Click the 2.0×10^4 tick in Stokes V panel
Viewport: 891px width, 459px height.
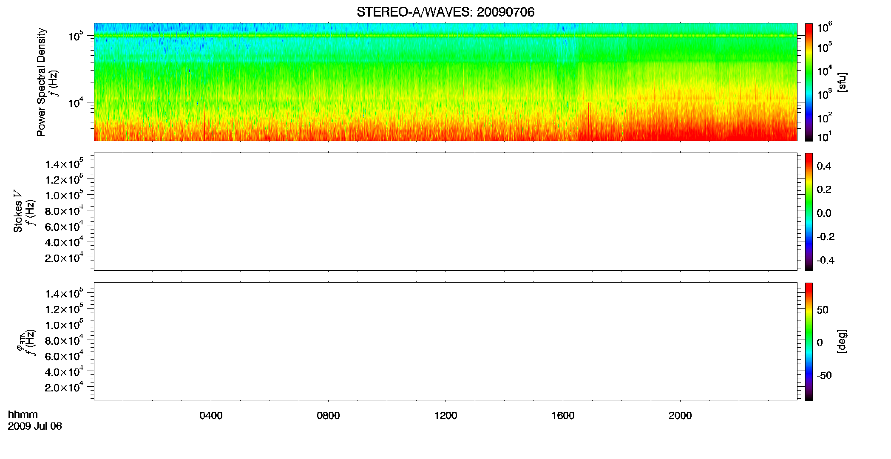[x=64, y=258]
